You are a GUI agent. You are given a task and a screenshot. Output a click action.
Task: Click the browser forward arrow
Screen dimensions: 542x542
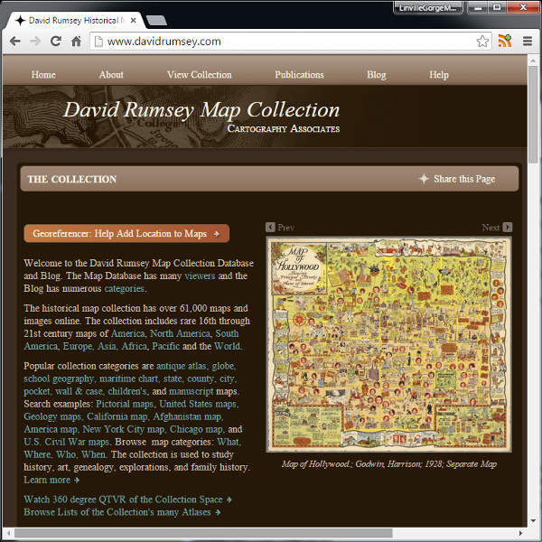click(x=35, y=42)
